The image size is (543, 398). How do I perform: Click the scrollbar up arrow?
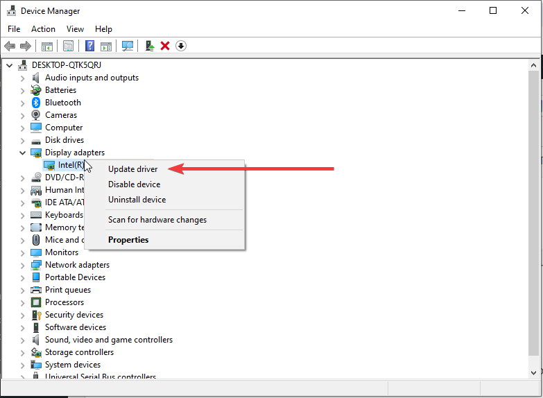pyautogui.click(x=533, y=65)
